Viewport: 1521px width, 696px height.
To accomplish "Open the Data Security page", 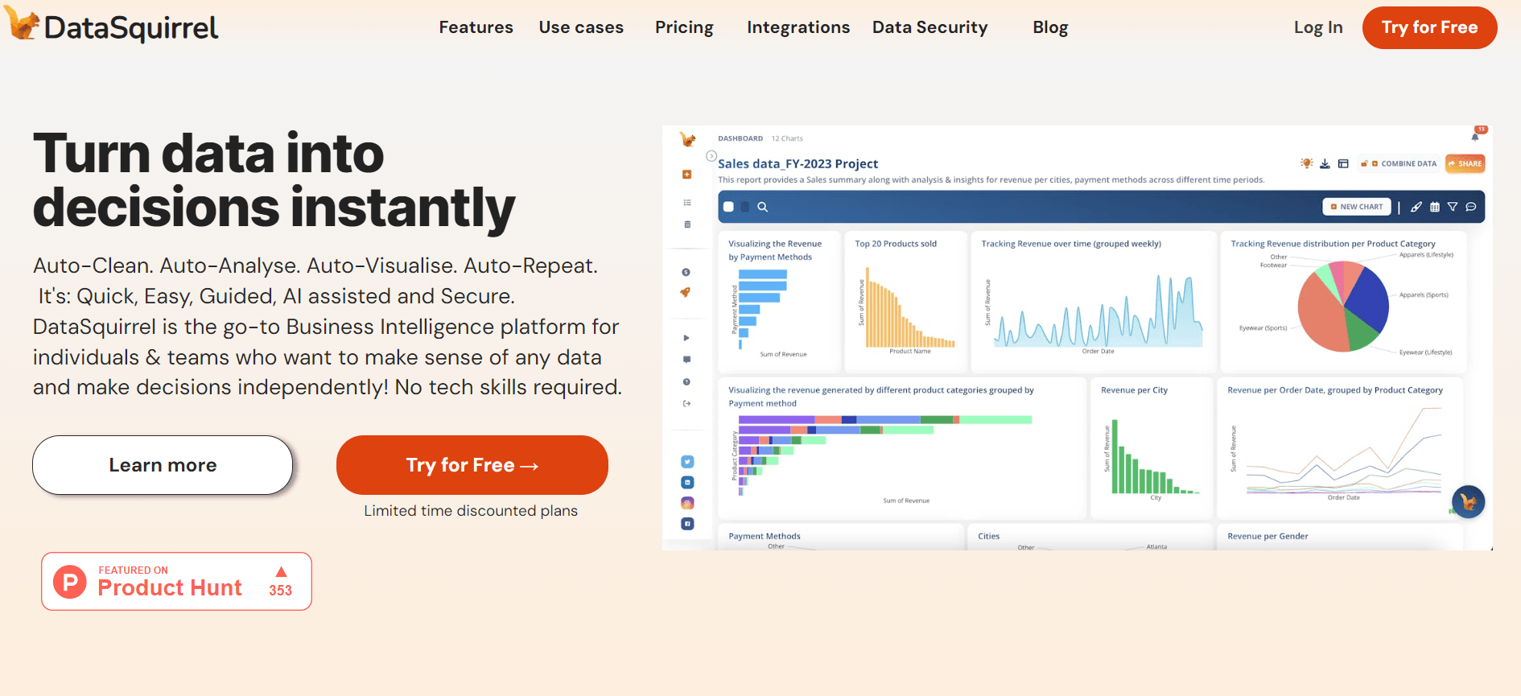I will pos(929,27).
